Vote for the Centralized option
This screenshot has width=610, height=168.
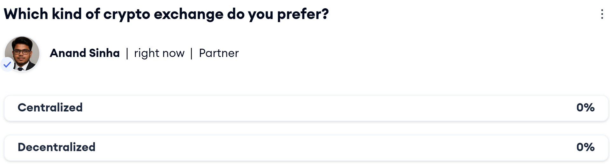[x=306, y=108]
